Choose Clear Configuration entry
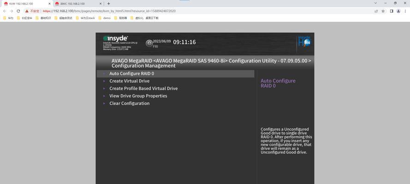The width and height of the screenshot is (410, 184). 130,103
